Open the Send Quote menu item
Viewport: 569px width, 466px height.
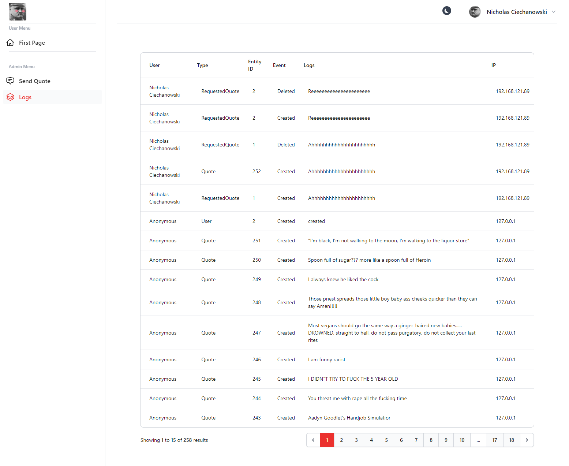click(x=35, y=81)
